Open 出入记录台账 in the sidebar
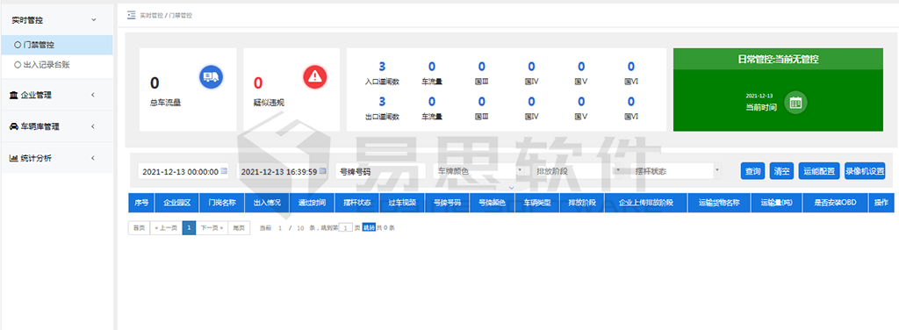 coord(57,65)
